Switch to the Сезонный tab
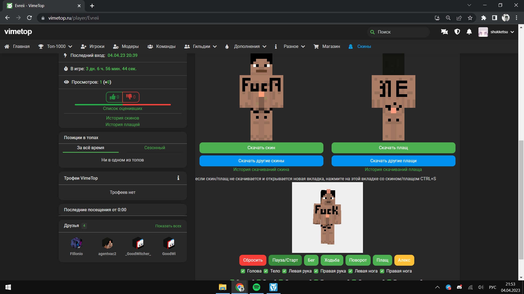The width and height of the screenshot is (524, 294). (154, 148)
